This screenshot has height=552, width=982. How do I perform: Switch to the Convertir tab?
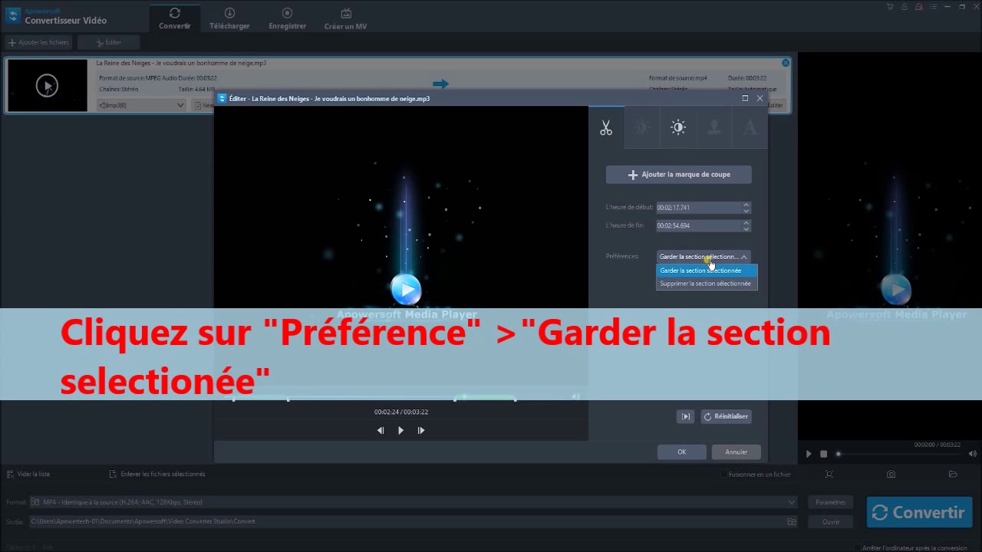coord(175,19)
